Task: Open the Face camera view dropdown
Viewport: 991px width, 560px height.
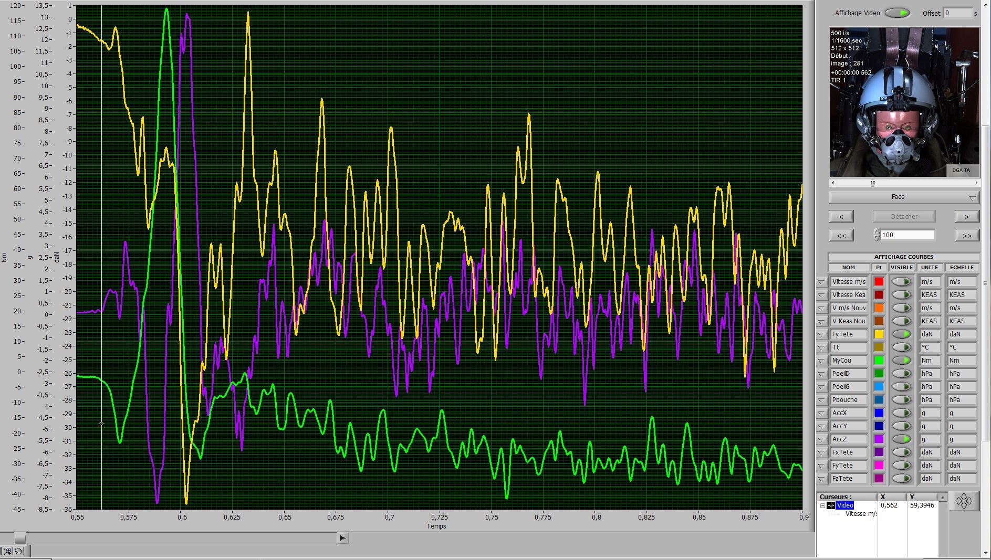Action: pos(972,197)
